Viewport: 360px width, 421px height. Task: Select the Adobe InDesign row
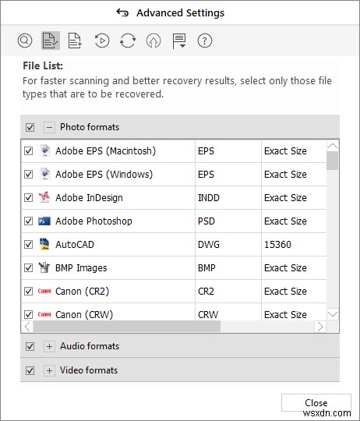[174, 197]
